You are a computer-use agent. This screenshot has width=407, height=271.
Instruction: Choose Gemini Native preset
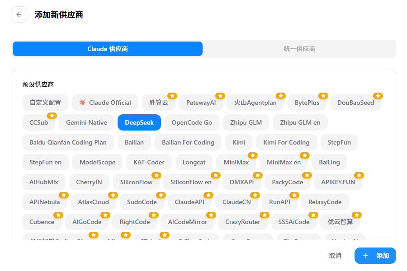(x=86, y=122)
